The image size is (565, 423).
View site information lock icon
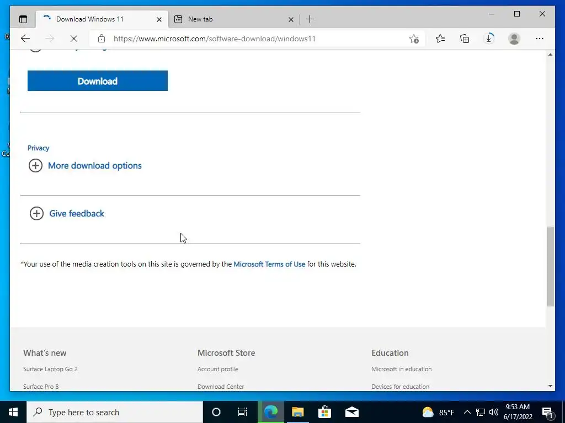point(102,39)
